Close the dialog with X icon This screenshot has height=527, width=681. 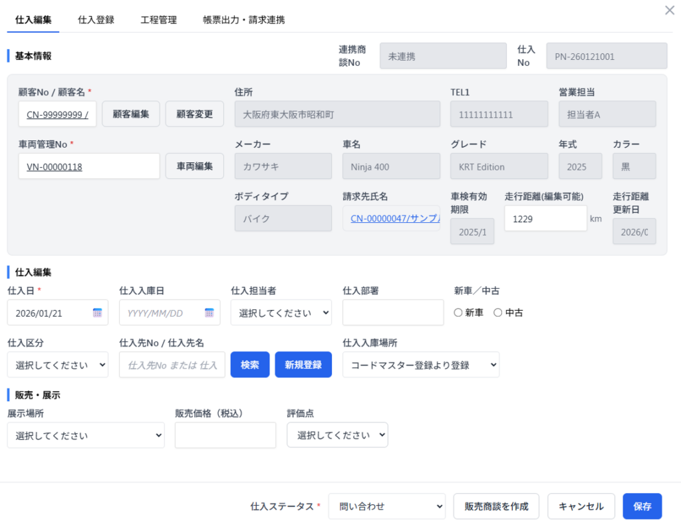point(670,10)
